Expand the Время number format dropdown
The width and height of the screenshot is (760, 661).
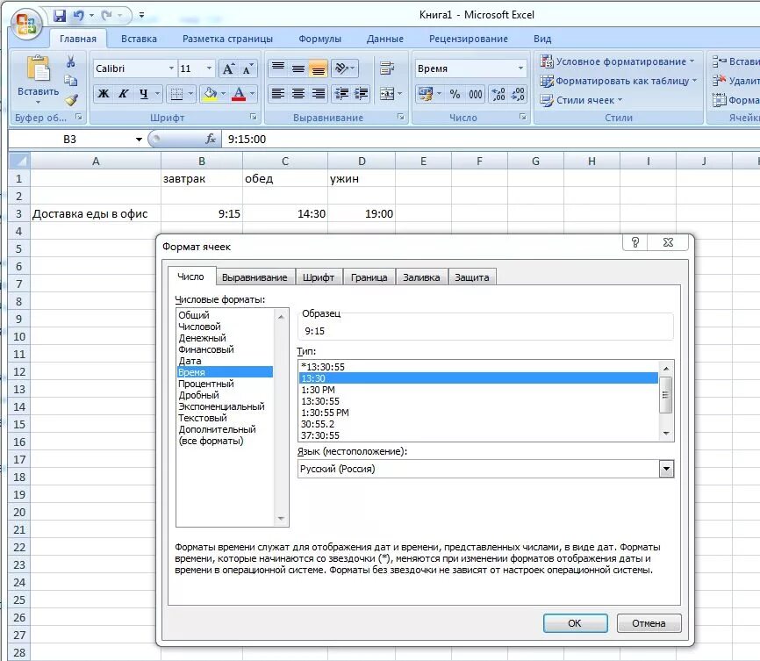click(520, 68)
